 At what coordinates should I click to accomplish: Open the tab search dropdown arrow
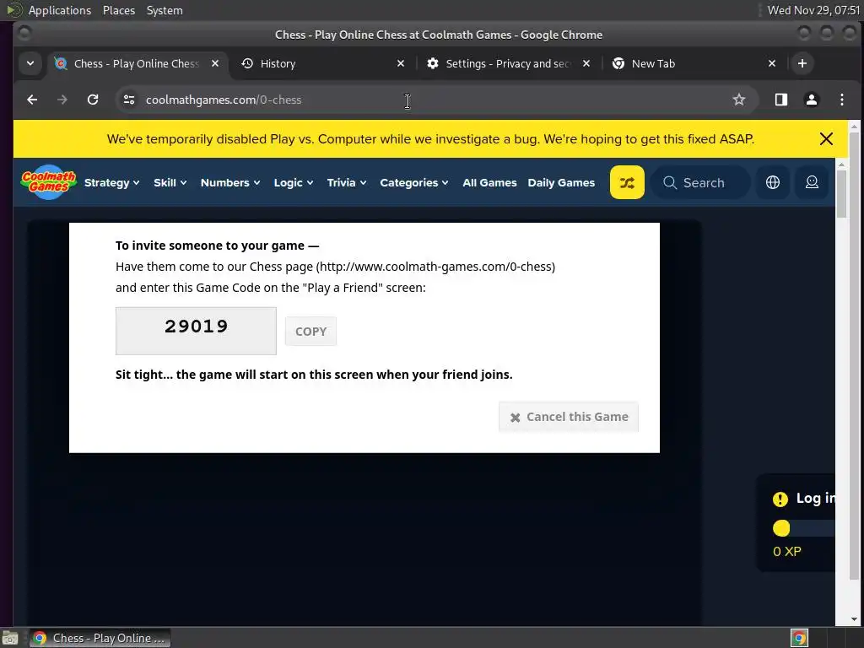pyautogui.click(x=30, y=63)
